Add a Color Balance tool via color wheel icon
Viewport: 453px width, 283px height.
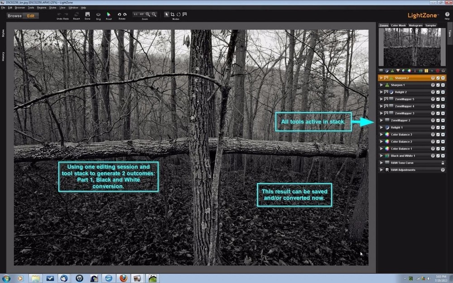pyautogui.click(x=410, y=71)
